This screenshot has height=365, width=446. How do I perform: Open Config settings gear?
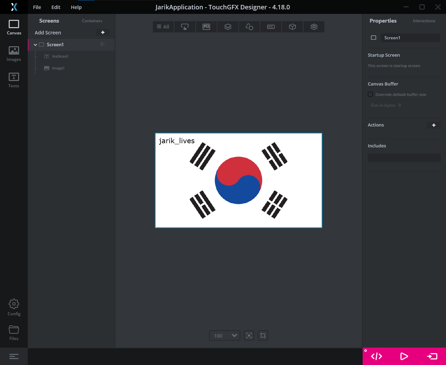14,307
